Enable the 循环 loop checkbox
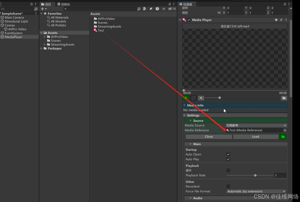 228,170
